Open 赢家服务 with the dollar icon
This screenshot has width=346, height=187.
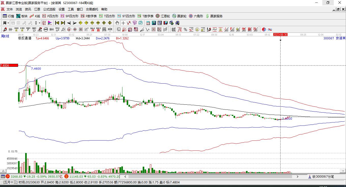(x=214, y=16)
